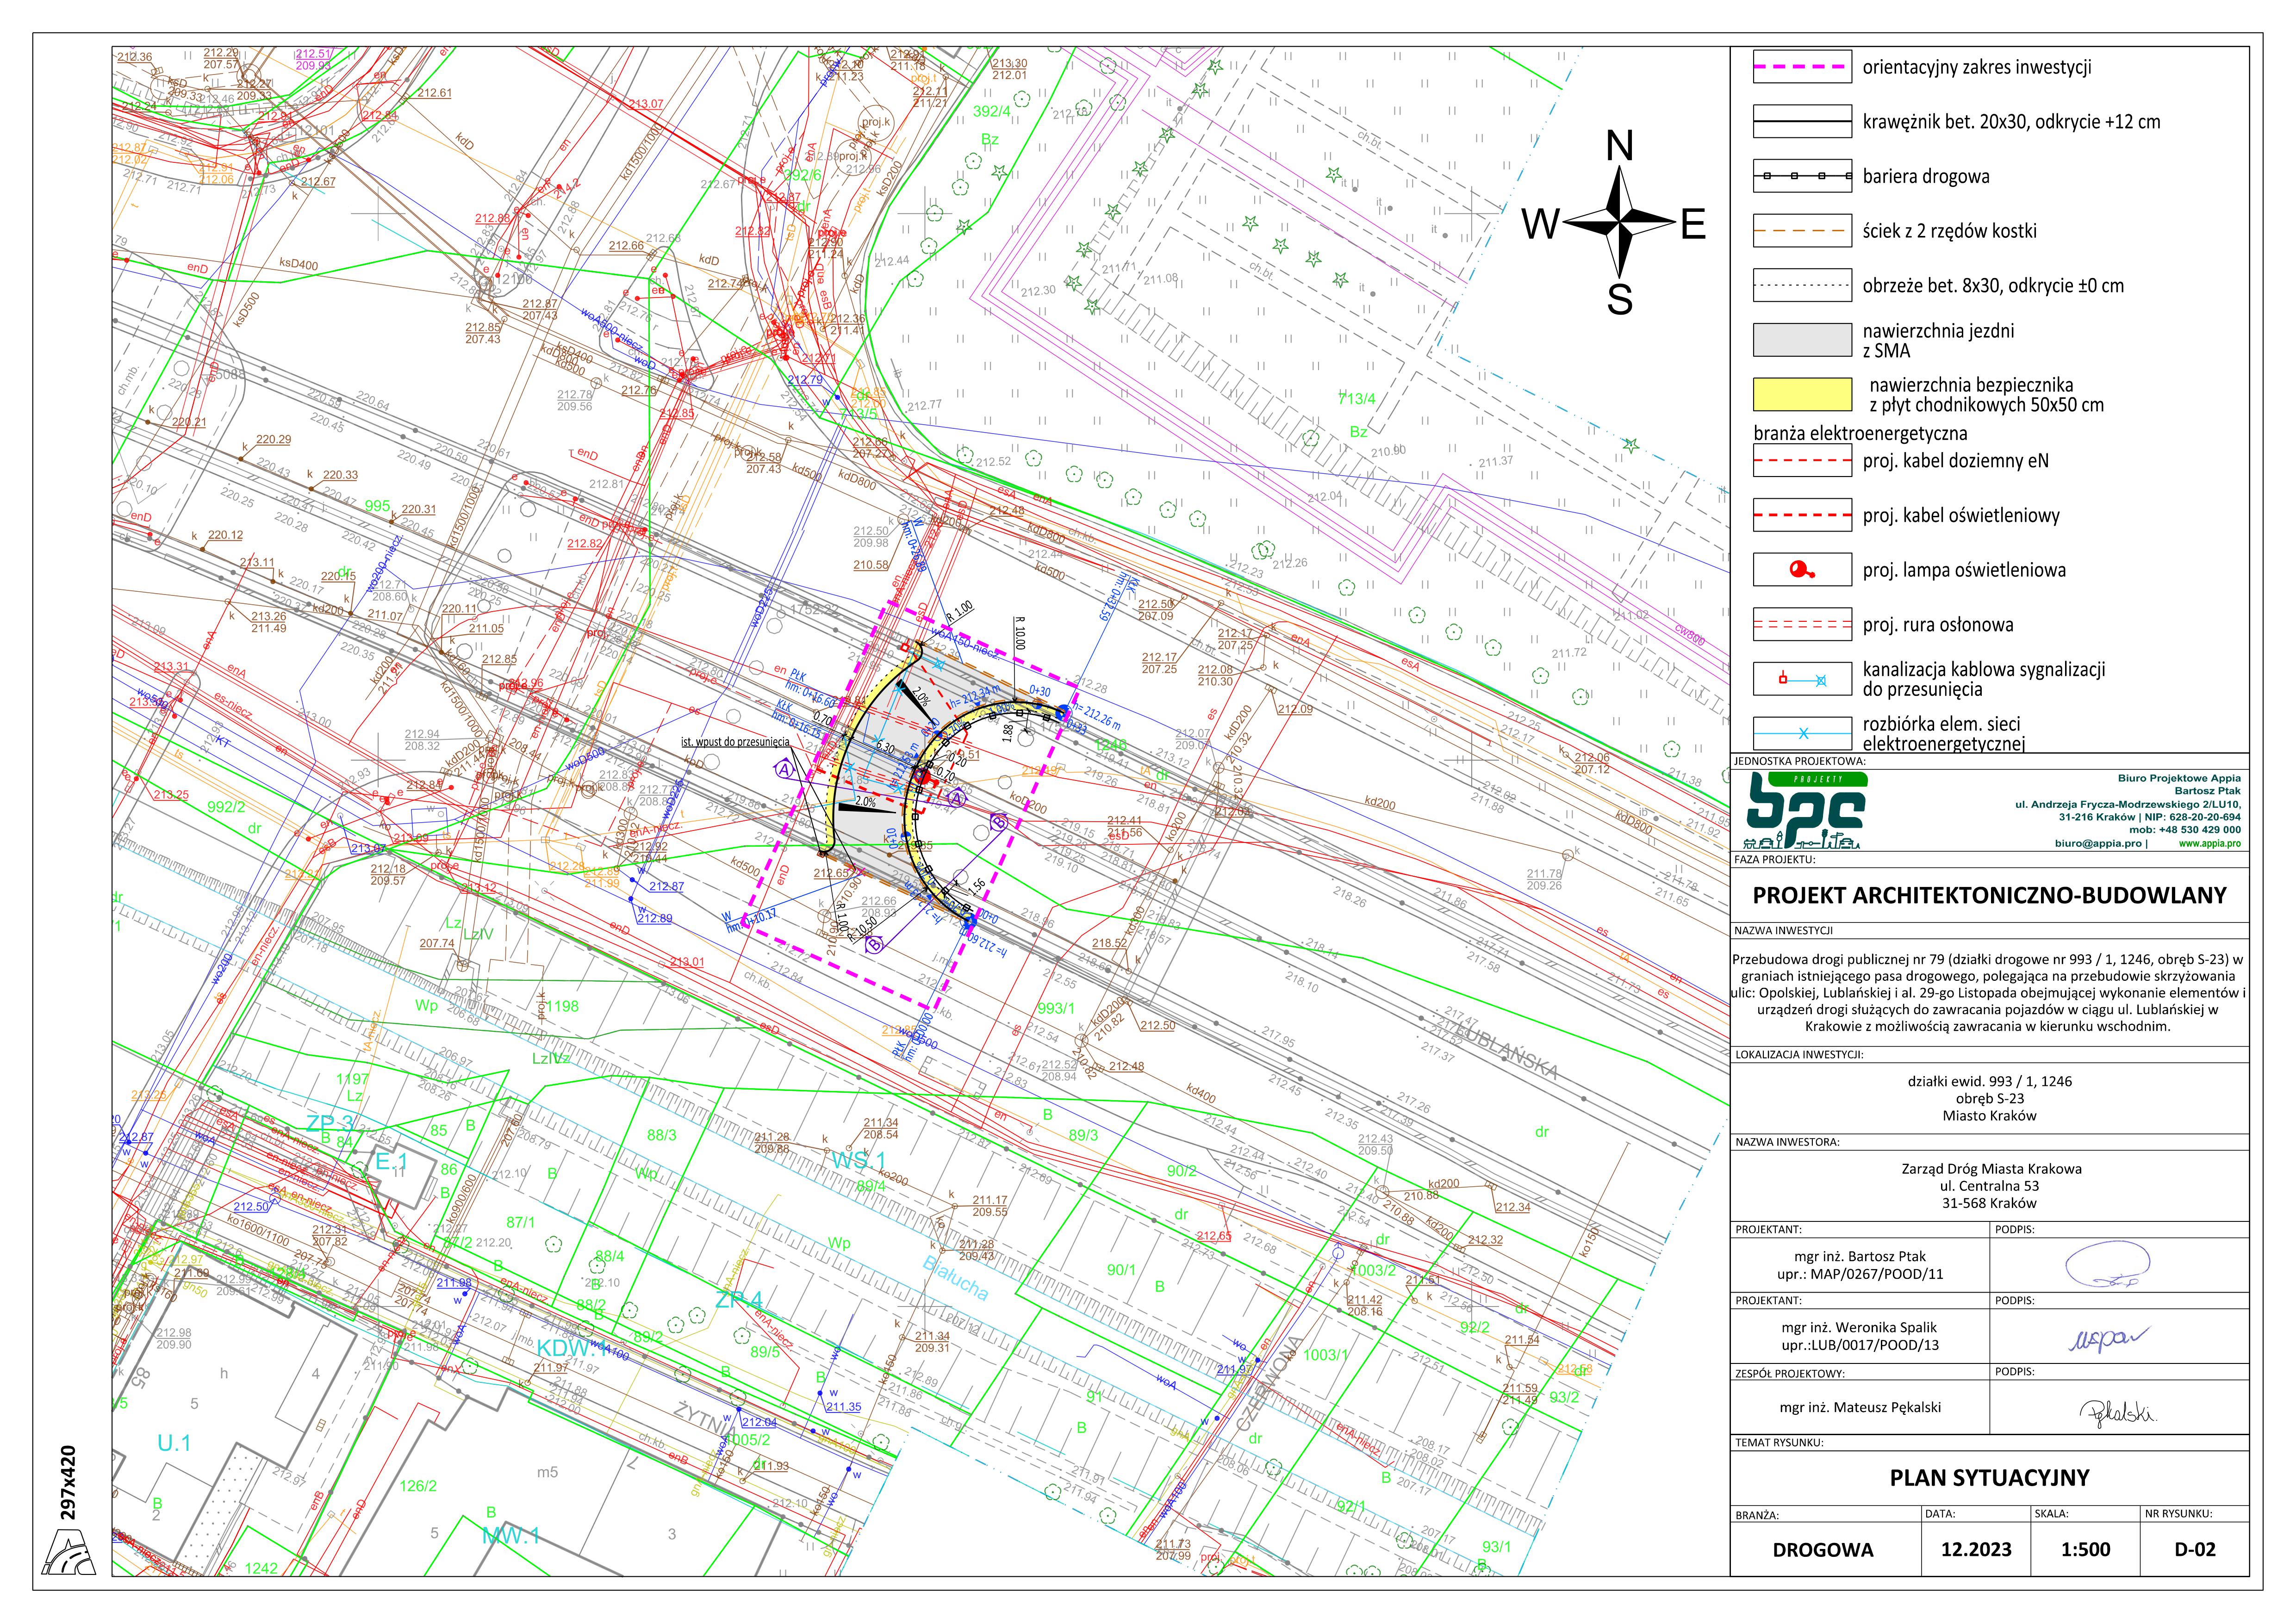Click the bariera drogowa legend line sample
This screenshot has width=2296, height=1623.
[1802, 176]
